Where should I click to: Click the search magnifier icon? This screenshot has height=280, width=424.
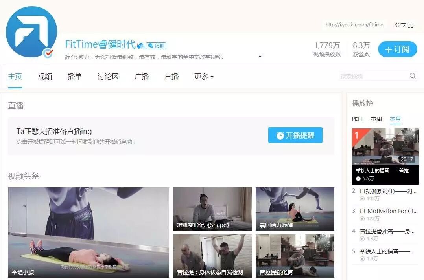click(413, 76)
